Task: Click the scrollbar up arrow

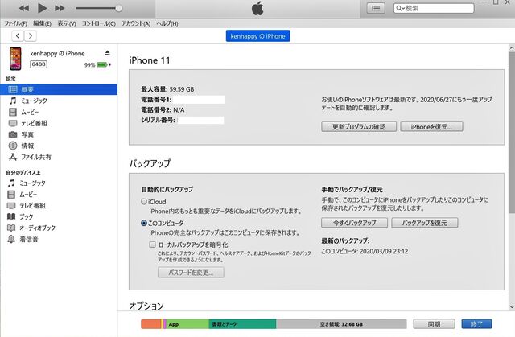Action: (512, 48)
